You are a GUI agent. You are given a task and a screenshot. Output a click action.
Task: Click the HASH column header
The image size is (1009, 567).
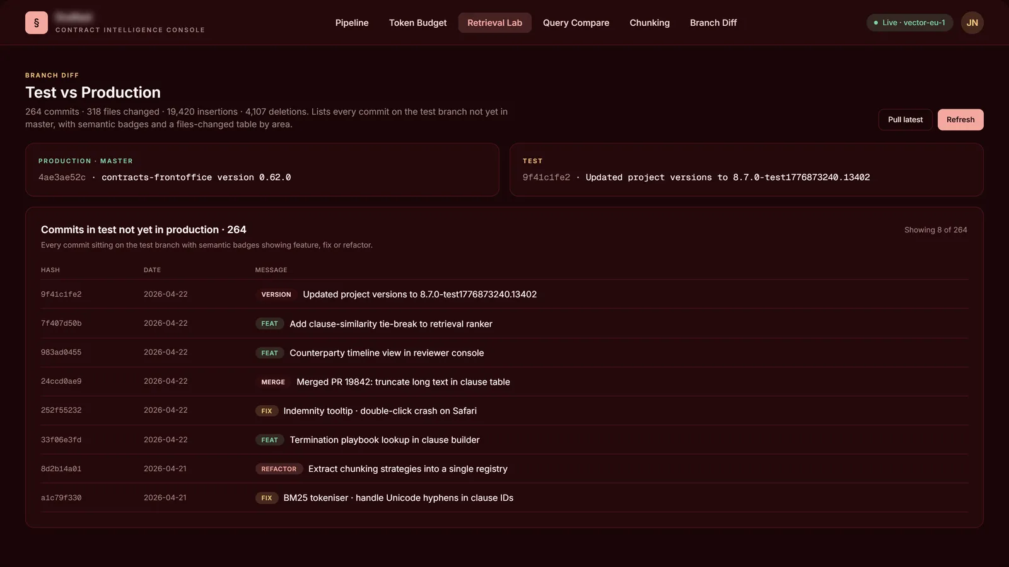point(50,270)
